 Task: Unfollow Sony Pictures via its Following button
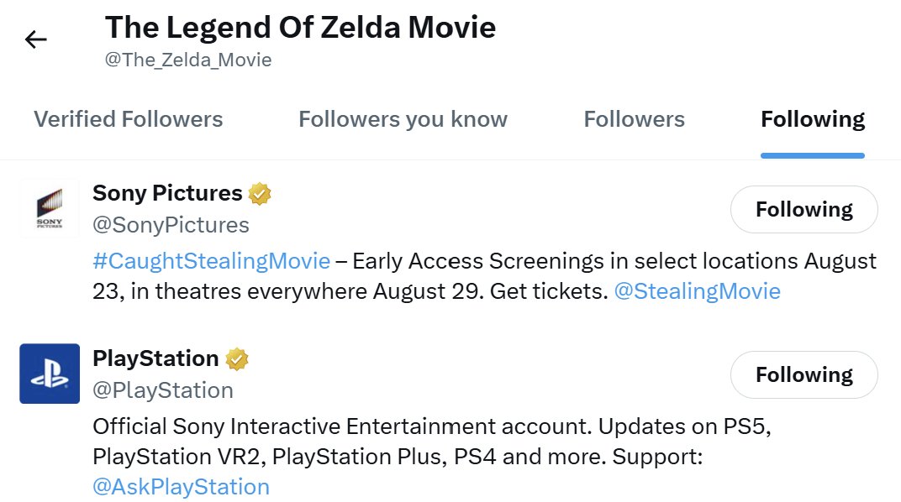(804, 209)
